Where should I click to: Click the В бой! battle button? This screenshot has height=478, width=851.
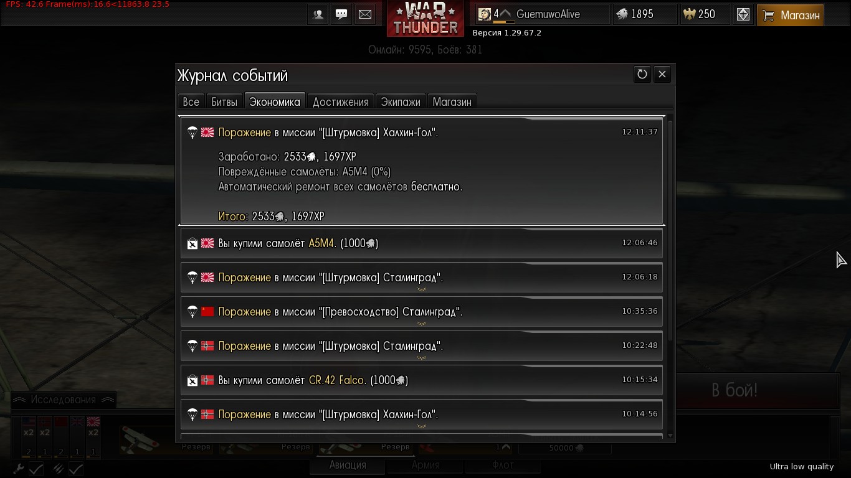[735, 390]
